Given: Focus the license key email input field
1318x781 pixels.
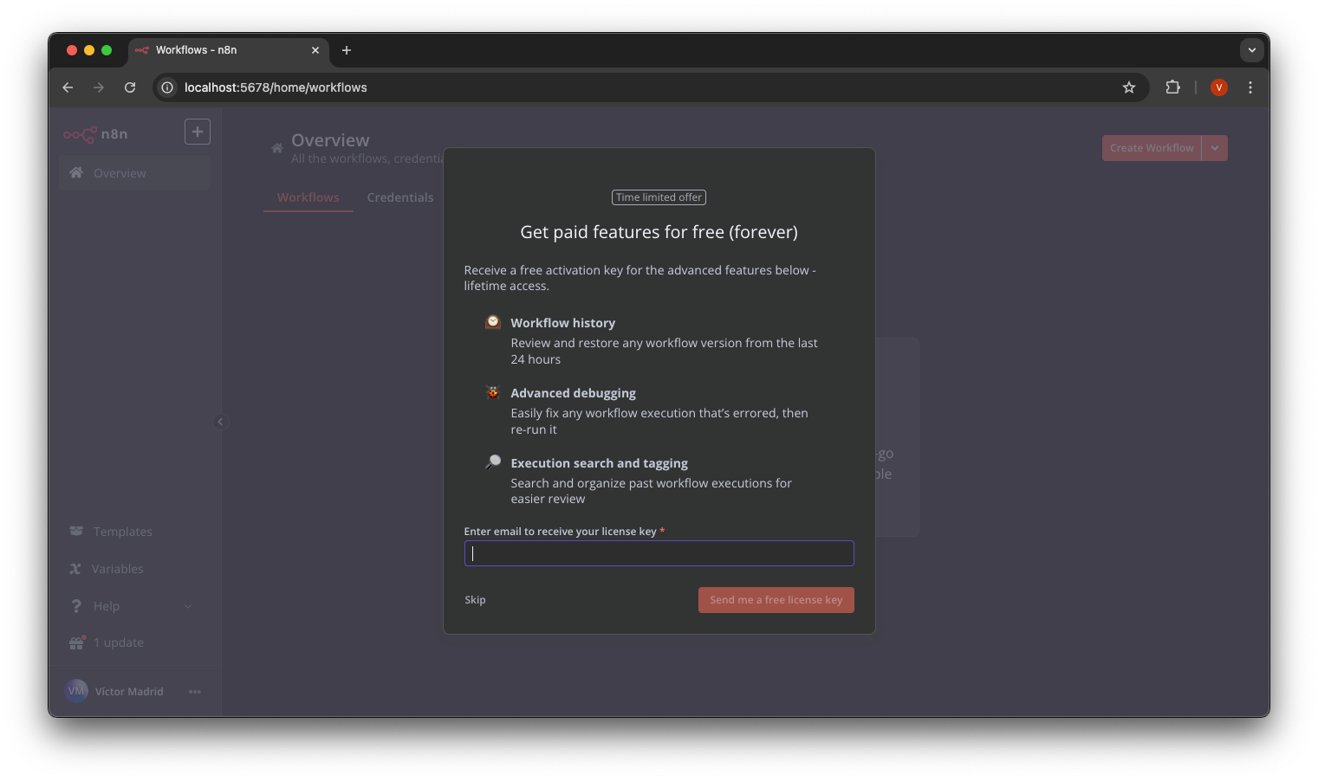Looking at the screenshot, I should [659, 553].
